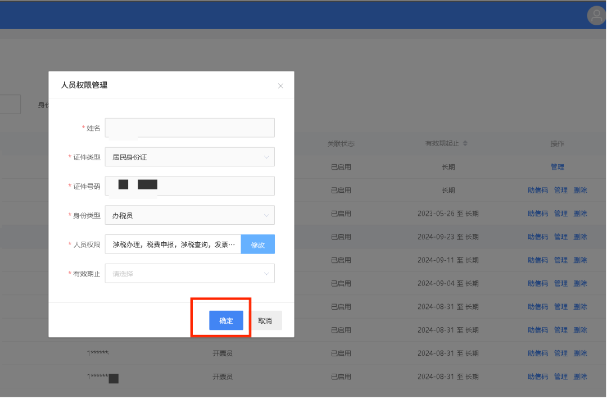Click 助信码 in 2024-09-04 row
The width and height of the screenshot is (607, 399).
click(538, 284)
